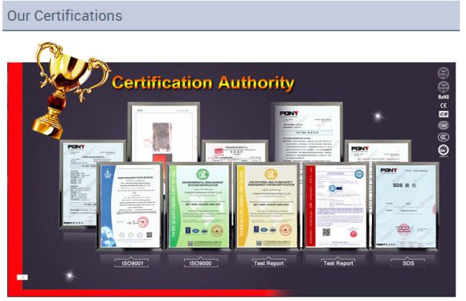Viewport: 466px width, 301px height.
Task: Click the CQC round badge
Action: [443, 125]
